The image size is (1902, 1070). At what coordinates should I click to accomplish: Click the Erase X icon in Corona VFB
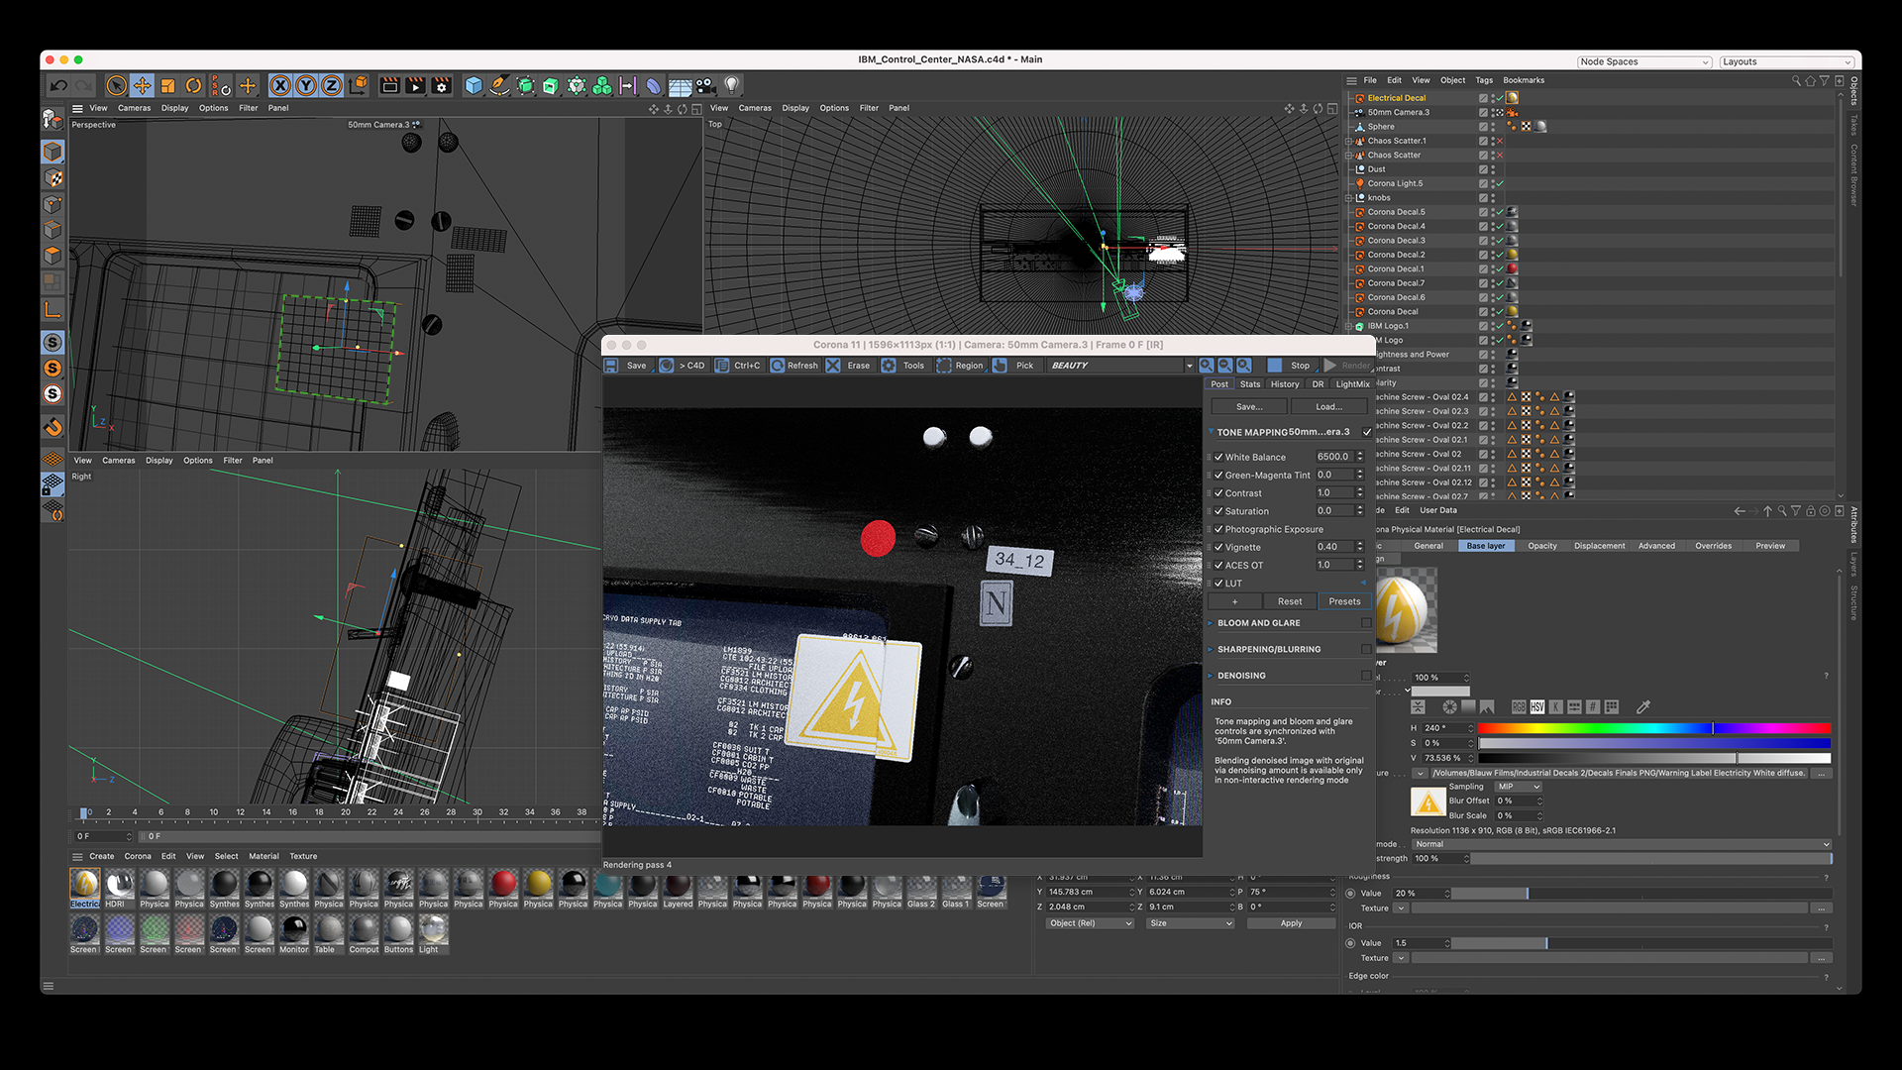point(833,366)
